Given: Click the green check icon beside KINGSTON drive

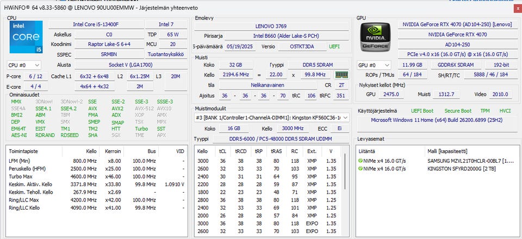Looking at the screenshot, I should tap(360, 168).
